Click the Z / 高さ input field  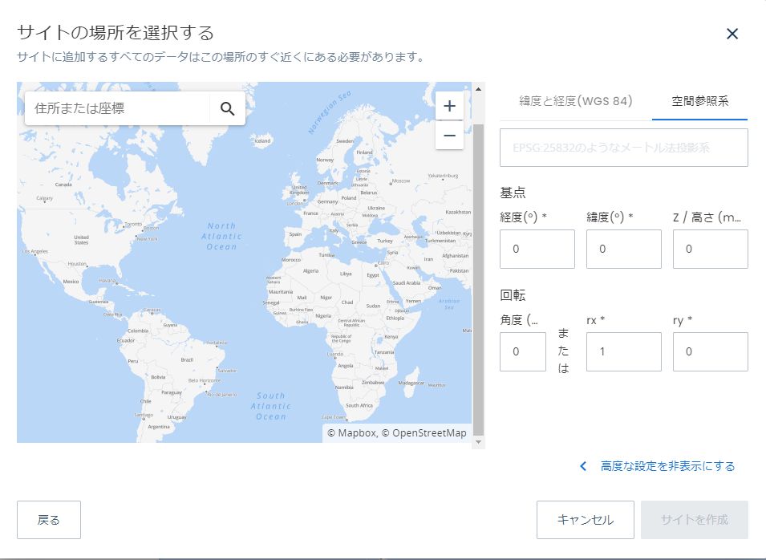coord(711,250)
